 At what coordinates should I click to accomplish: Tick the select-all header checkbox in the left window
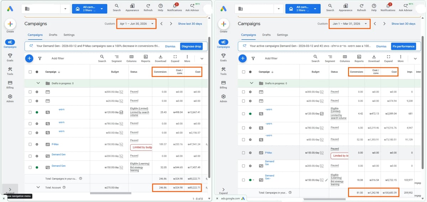coord(30,72)
